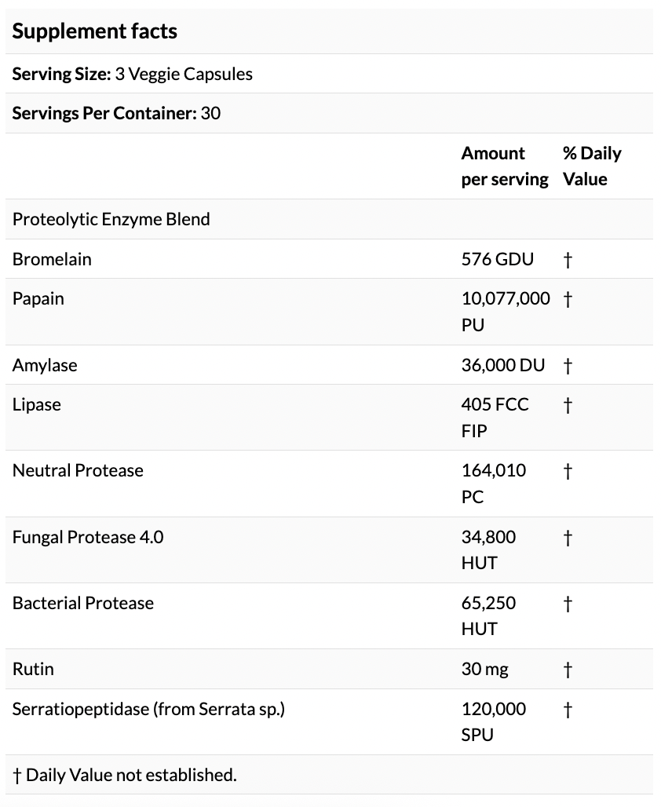Click the Serratiopeptidase ingredient name

click(x=148, y=710)
